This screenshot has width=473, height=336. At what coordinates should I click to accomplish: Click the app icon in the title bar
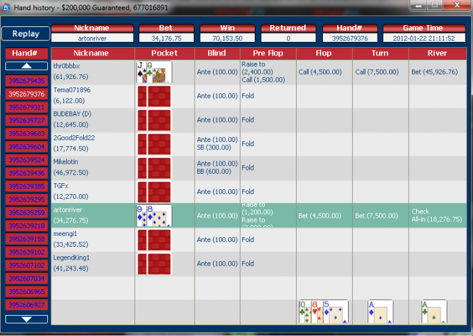pyautogui.click(x=5, y=7)
